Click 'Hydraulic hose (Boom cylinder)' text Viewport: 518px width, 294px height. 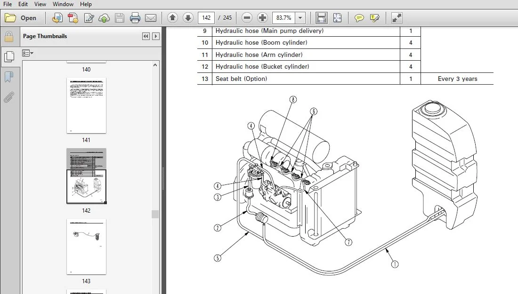coord(261,42)
